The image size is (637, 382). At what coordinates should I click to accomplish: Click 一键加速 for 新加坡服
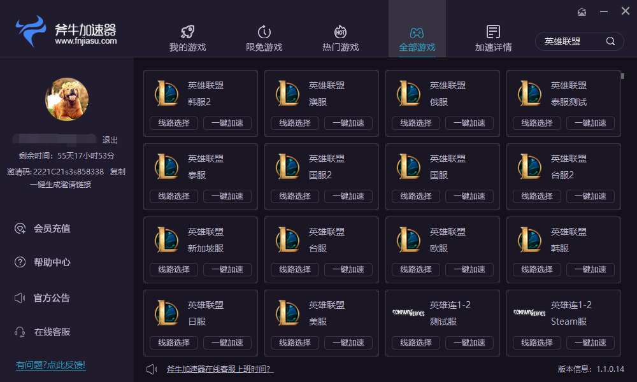tap(227, 269)
